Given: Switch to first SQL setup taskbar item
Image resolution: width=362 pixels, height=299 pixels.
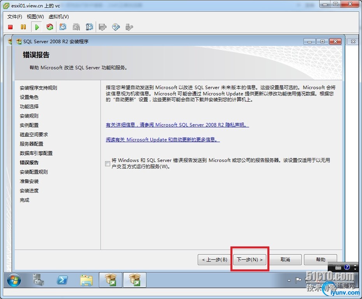Looking at the screenshot, I should pos(111,280).
